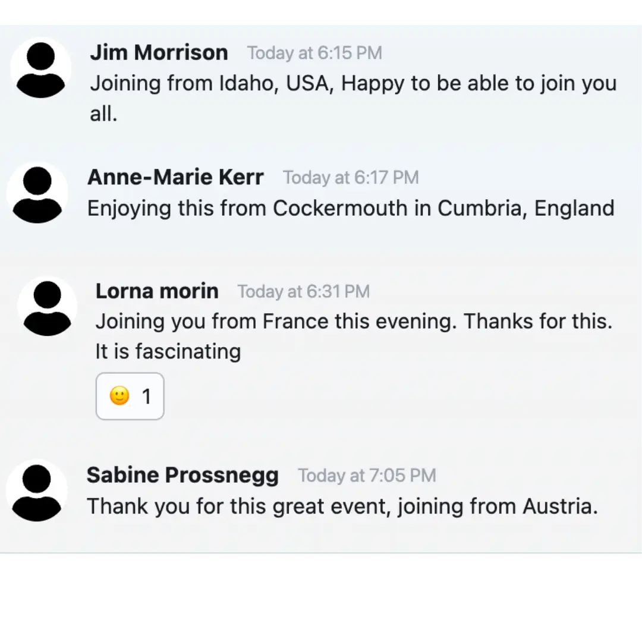This screenshot has width=642, height=642.
Task: Select the Lorna morin username
Action: [x=157, y=291]
